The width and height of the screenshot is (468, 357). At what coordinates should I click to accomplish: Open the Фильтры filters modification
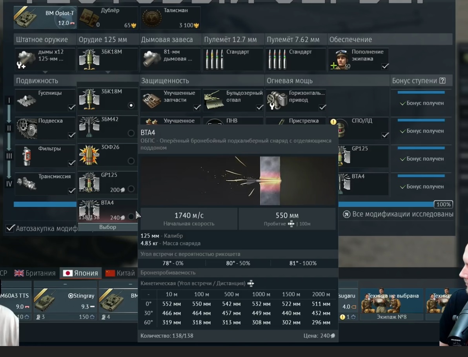[x=45, y=156]
